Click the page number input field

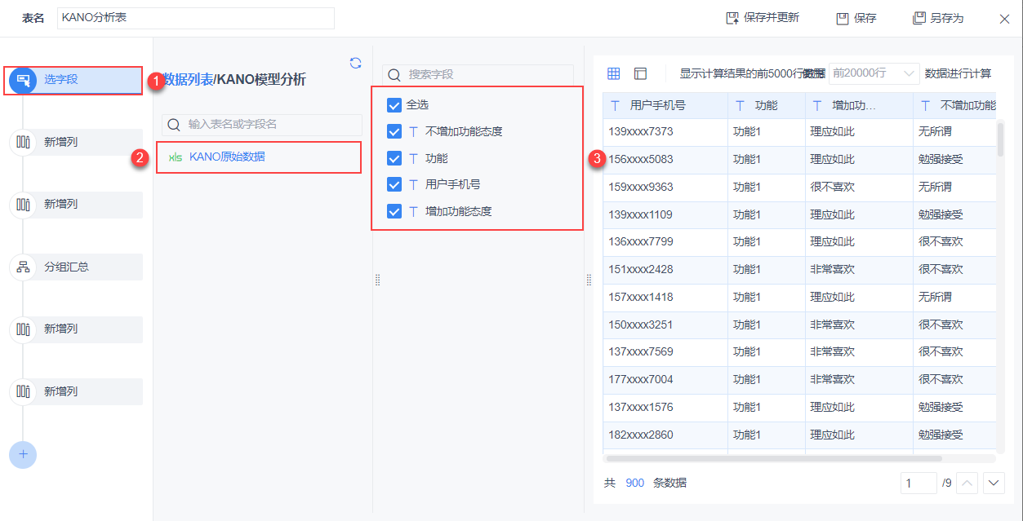(x=918, y=483)
